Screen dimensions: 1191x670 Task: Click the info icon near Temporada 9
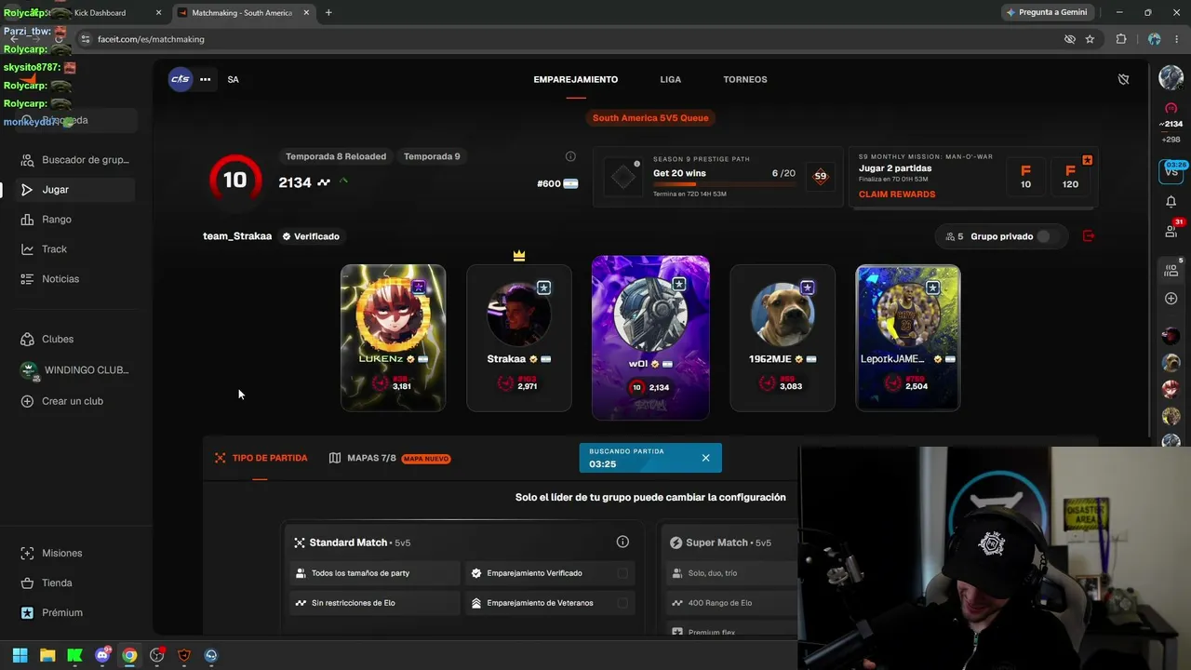click(570, 156)
